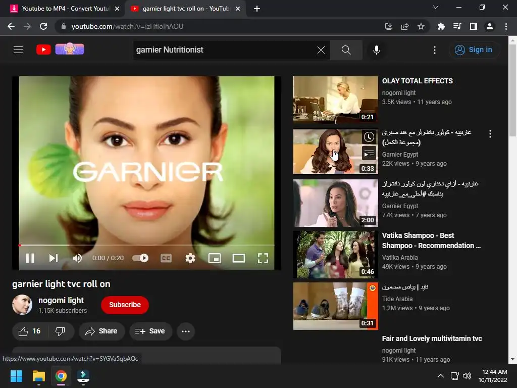517x388 pixels.
Task: Click install app icon in address bar
Action: (389, 26)
